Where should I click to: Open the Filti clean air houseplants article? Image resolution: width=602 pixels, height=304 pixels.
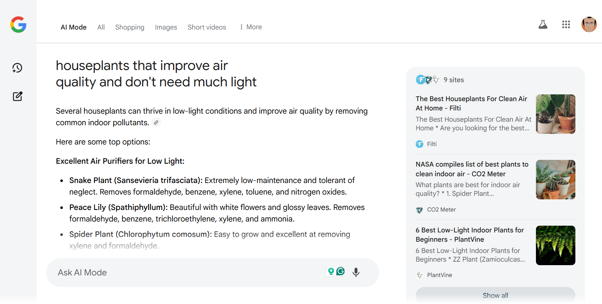click(x=471, y=103)
